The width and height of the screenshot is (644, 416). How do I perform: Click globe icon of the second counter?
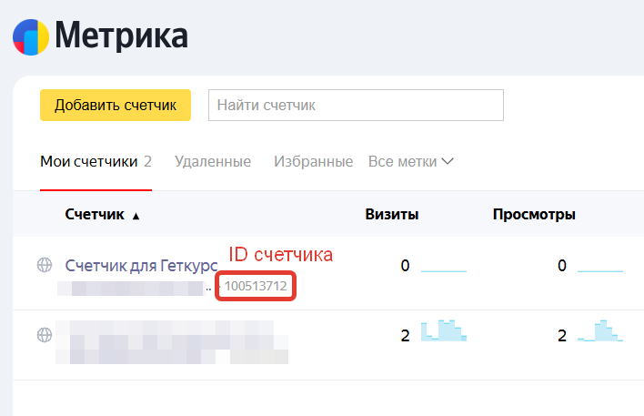coord(45,335)
